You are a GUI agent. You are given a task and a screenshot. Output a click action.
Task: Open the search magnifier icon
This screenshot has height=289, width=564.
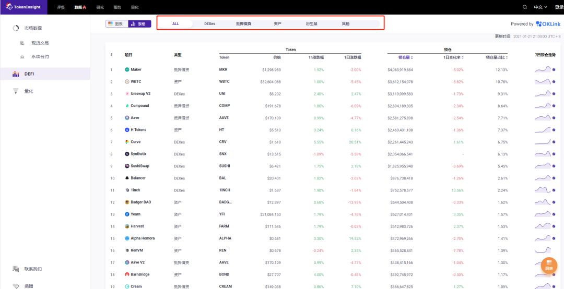(525, 7)
